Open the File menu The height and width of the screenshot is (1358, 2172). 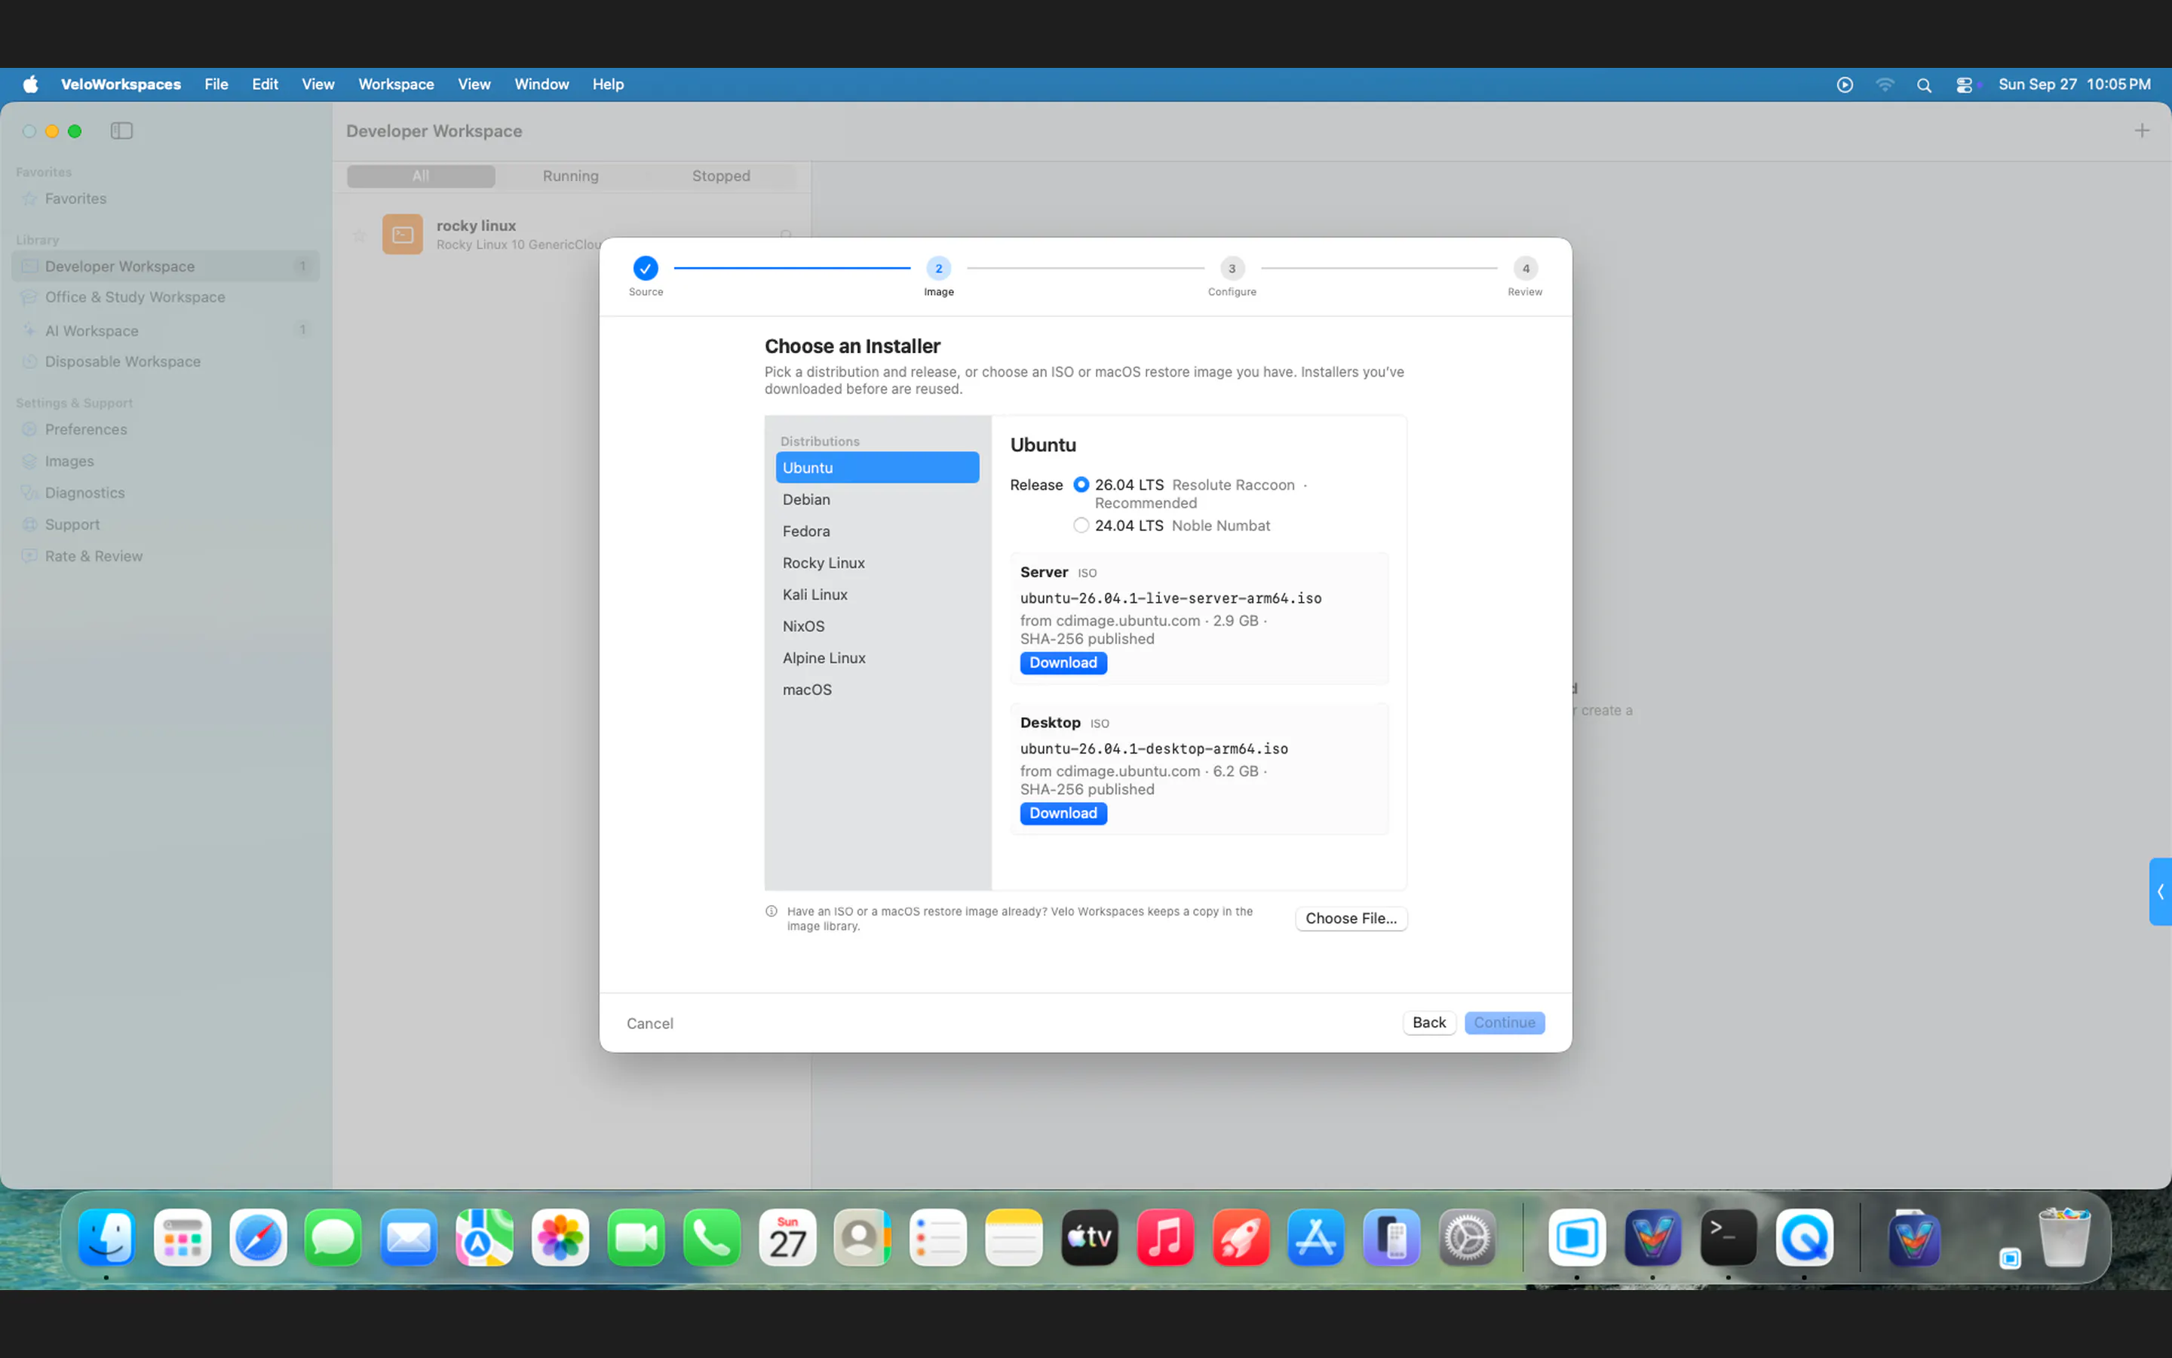pos(216,84)
